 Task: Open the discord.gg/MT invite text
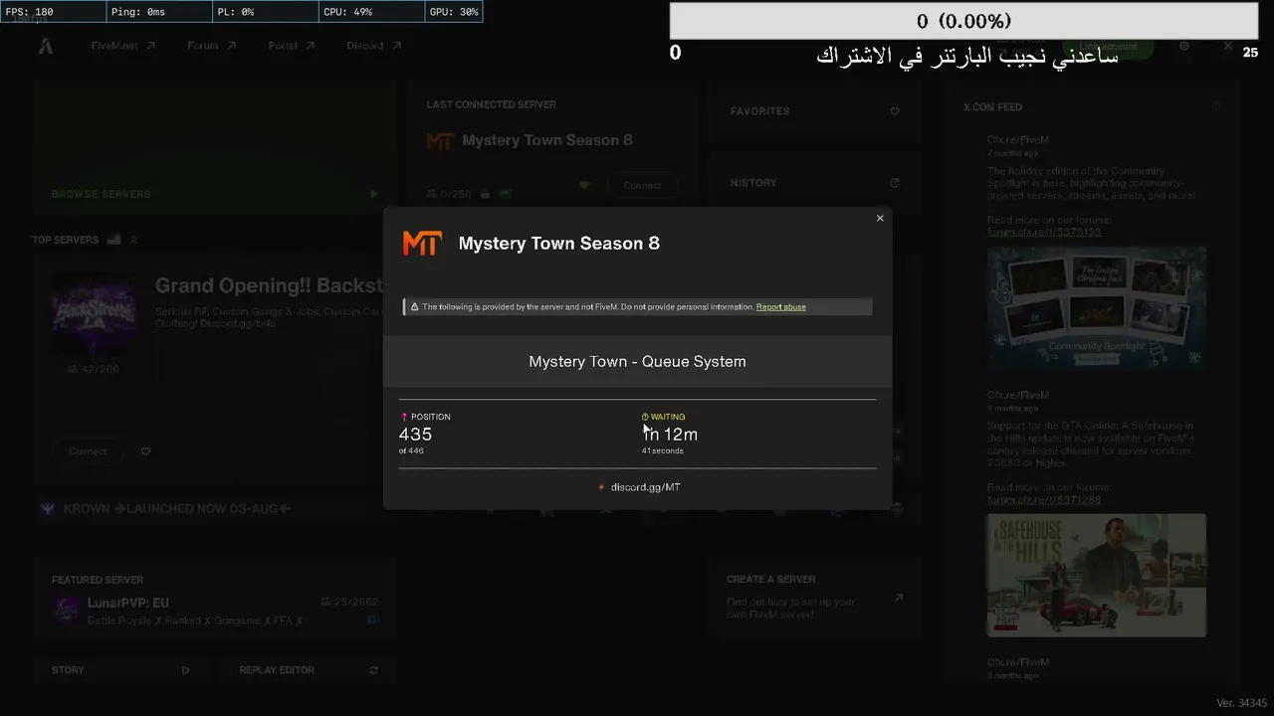pyautogui.click(x=645, y=487)
